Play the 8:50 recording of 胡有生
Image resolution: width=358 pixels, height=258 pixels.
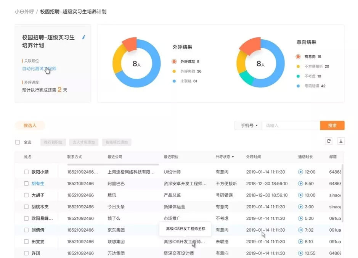click(300, 184)
